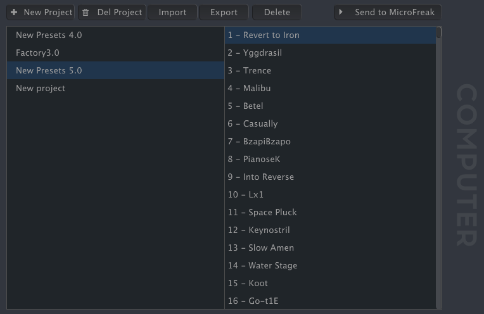Select the New Presets 4.0 project
This screenshot has height=314, width=484.
[x=115, y=35]
